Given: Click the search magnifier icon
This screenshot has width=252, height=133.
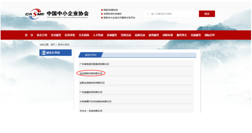Looking at the screenshot, I should pyautogui.click(x=148, y=14).
